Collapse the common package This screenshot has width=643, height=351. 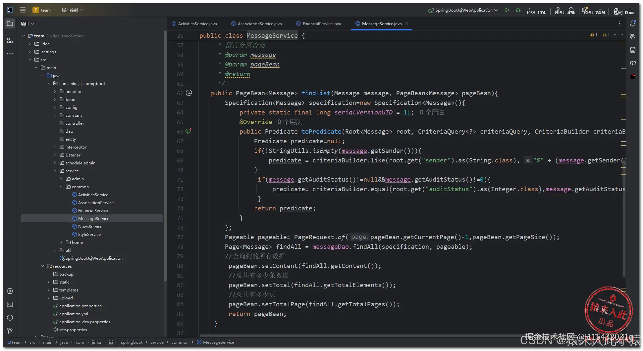[x=61, y=187]
